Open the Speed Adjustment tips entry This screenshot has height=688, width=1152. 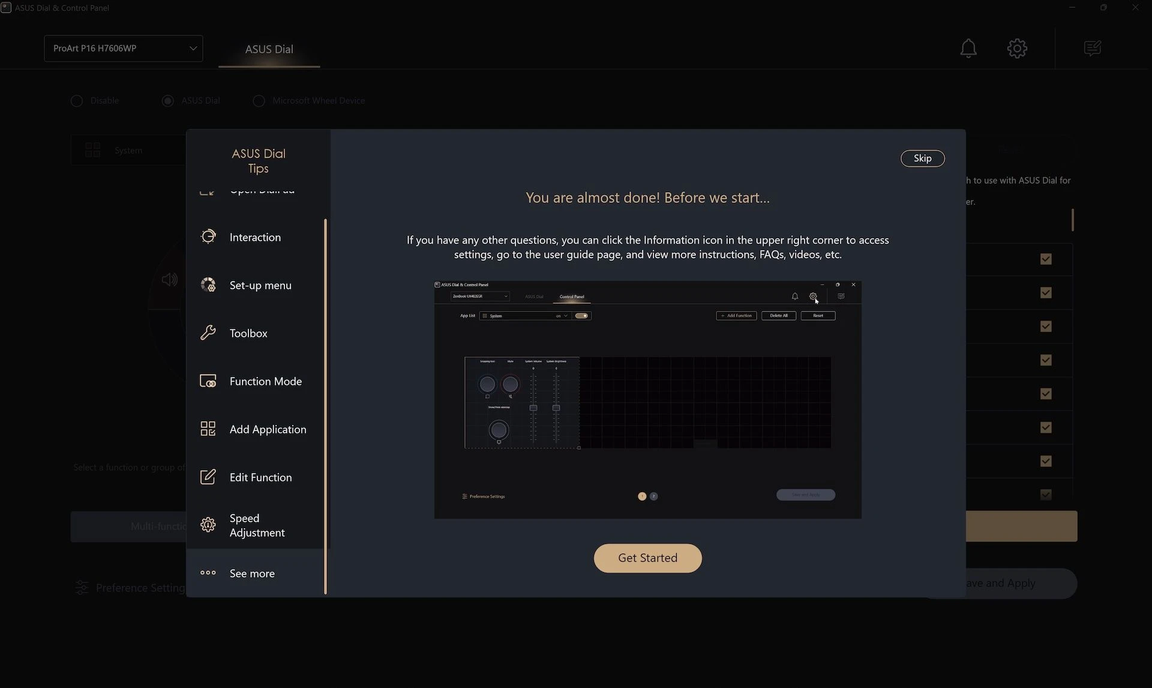[255, 525]
